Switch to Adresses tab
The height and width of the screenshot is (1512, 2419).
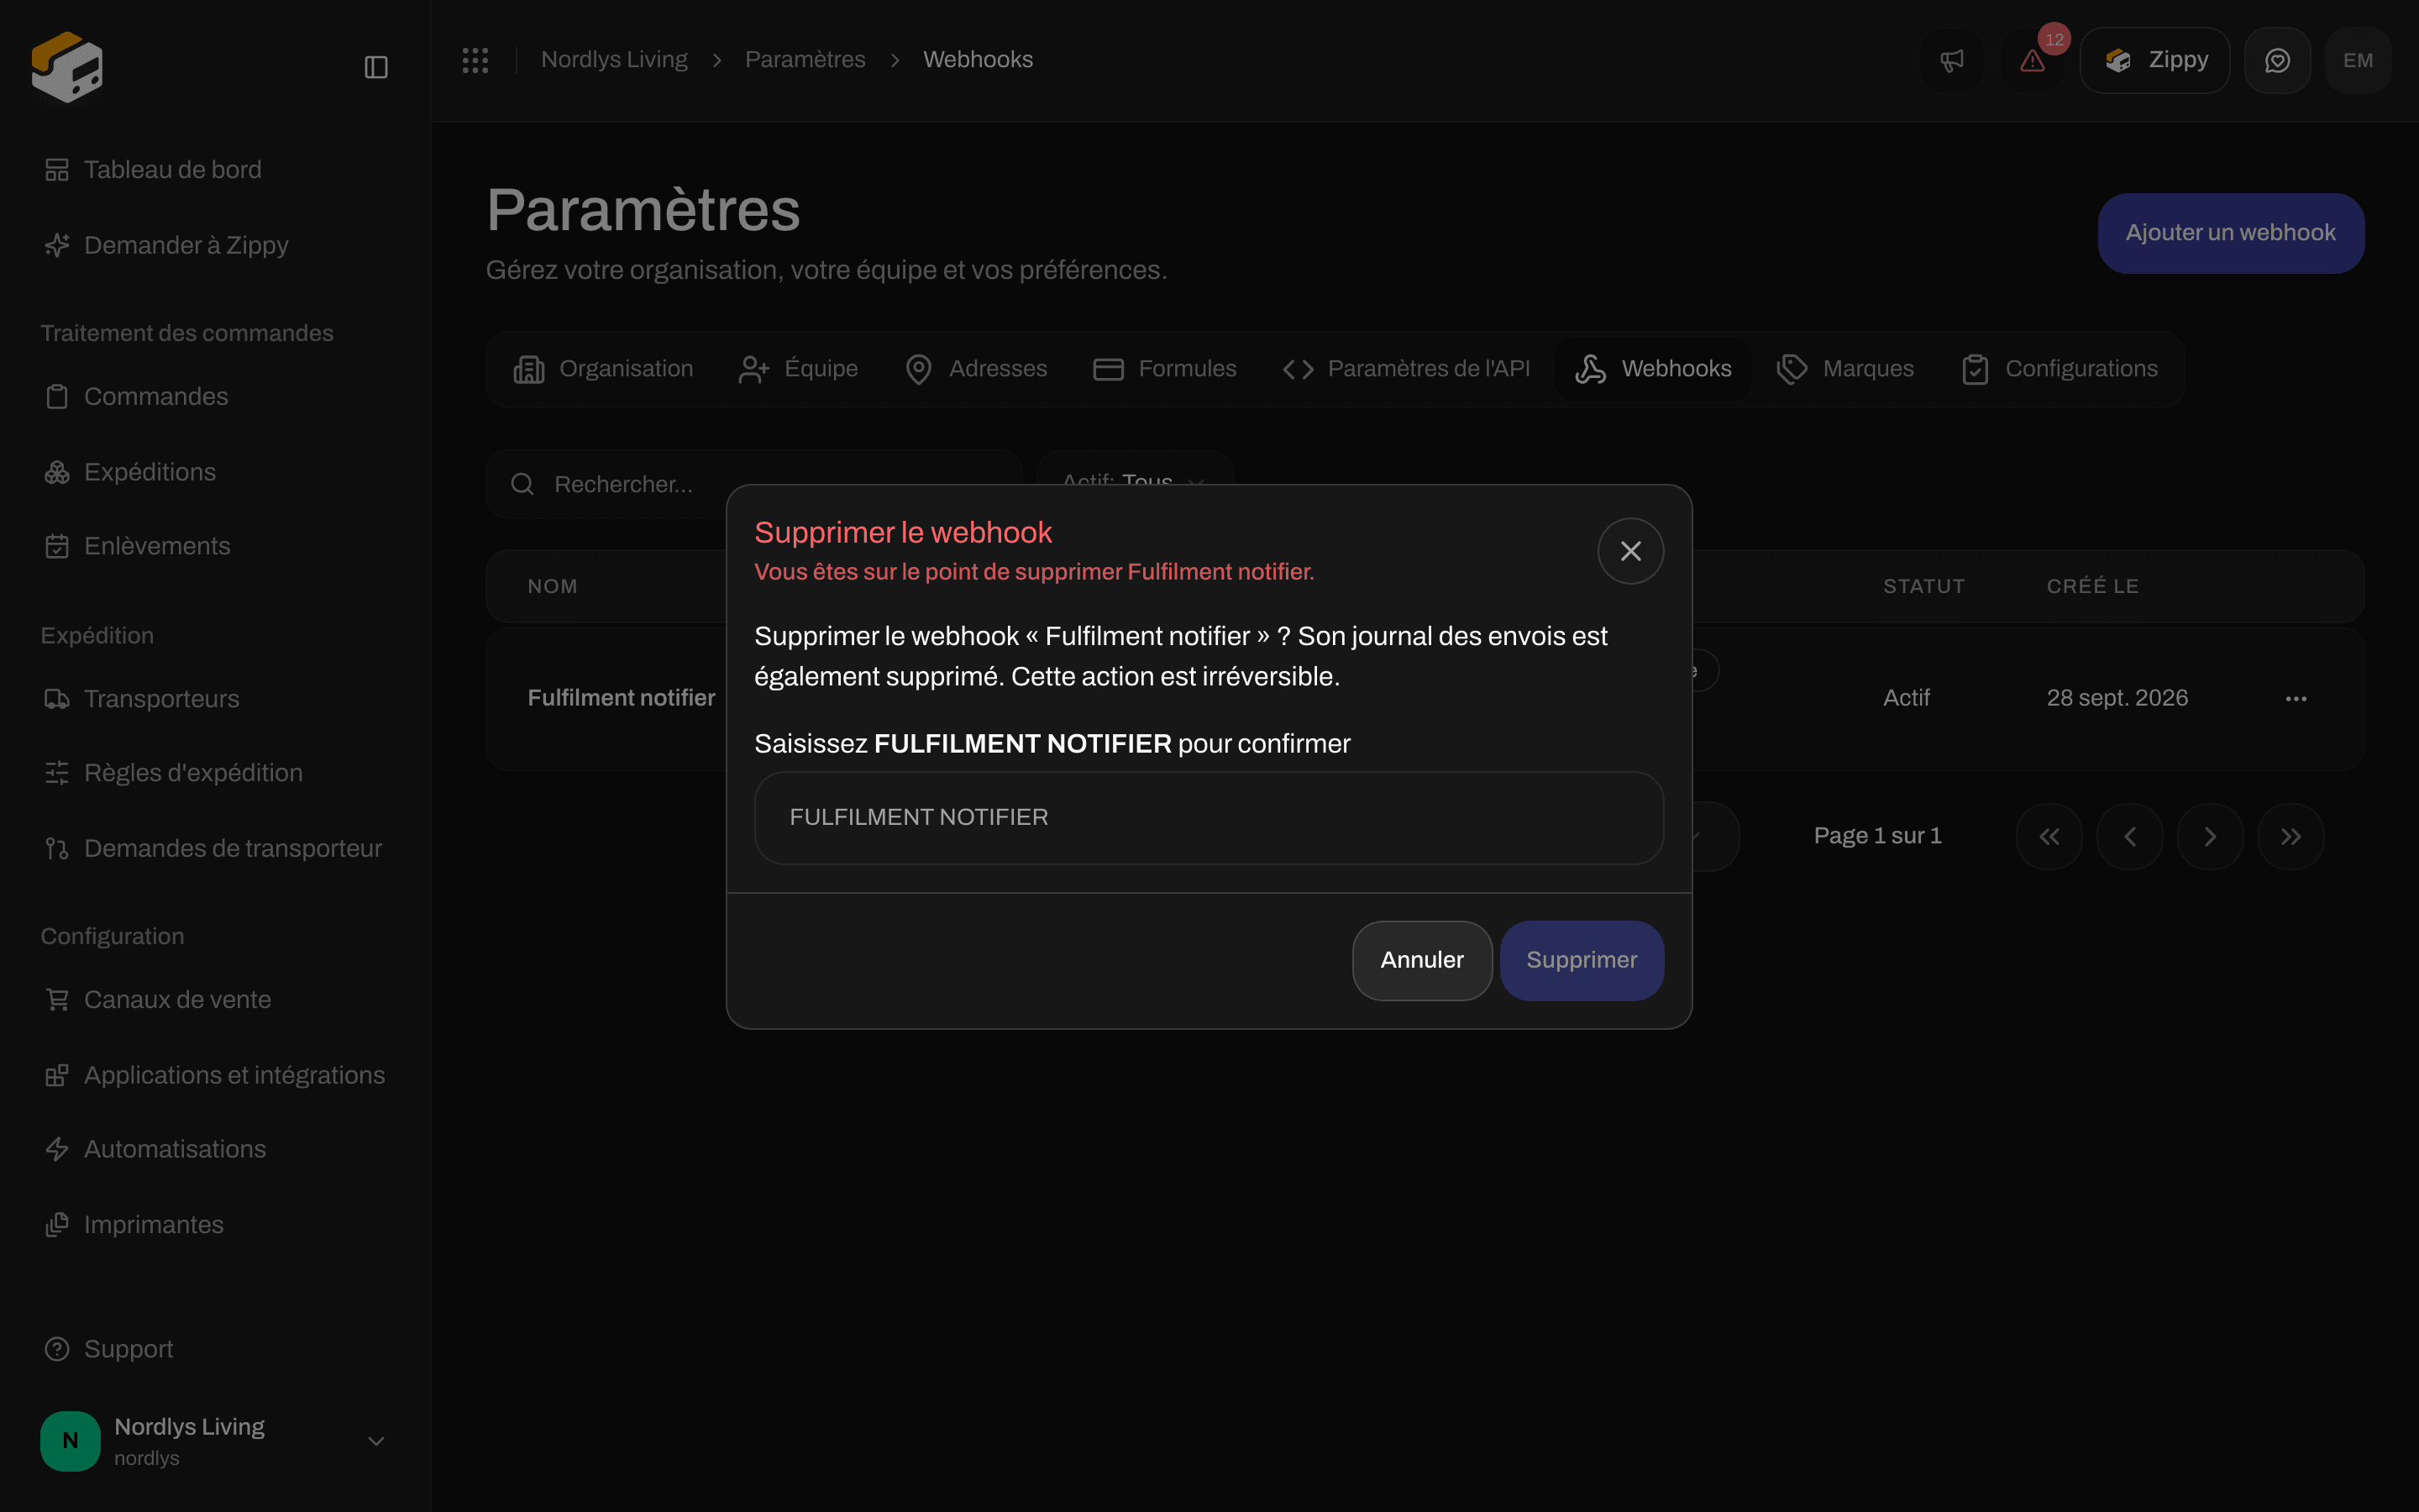click(x=976, y=369)
